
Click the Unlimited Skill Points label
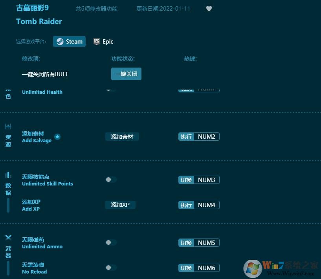pos(48,184)
